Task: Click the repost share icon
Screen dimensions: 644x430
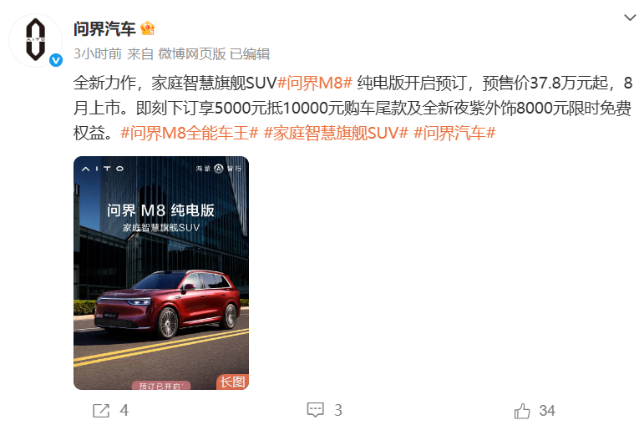Action: pos(101,410)
